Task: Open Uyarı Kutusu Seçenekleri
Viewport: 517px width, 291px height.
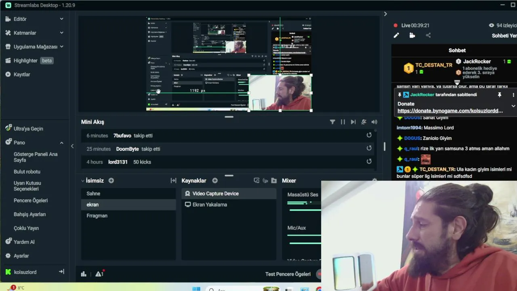Action: pos(27,186)
